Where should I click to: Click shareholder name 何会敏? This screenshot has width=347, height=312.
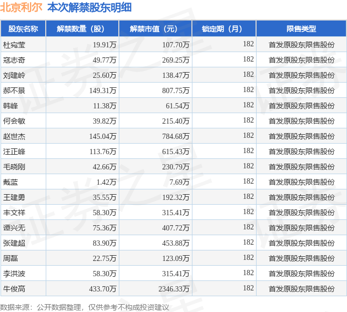click(x=14, y=121)
